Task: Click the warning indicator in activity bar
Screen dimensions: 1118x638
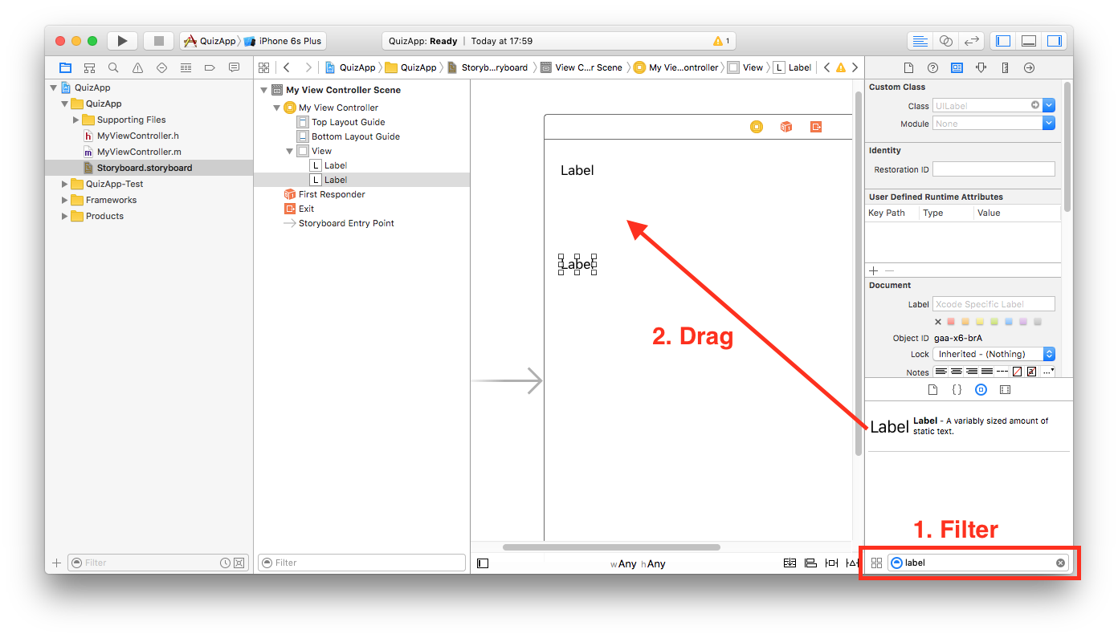Action: (x=720, y=41)
